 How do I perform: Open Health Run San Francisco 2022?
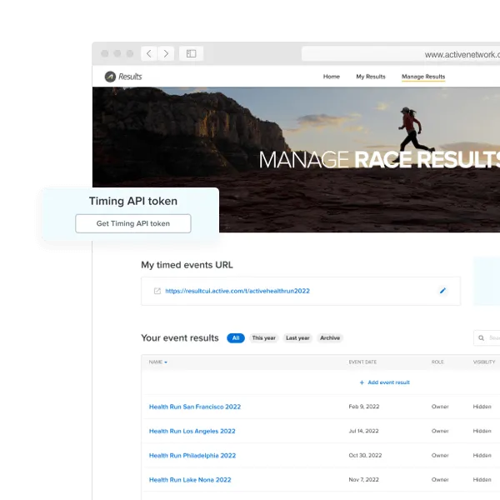pos(194,407)
